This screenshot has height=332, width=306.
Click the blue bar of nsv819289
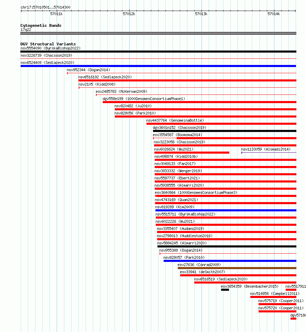pos(226,210)
